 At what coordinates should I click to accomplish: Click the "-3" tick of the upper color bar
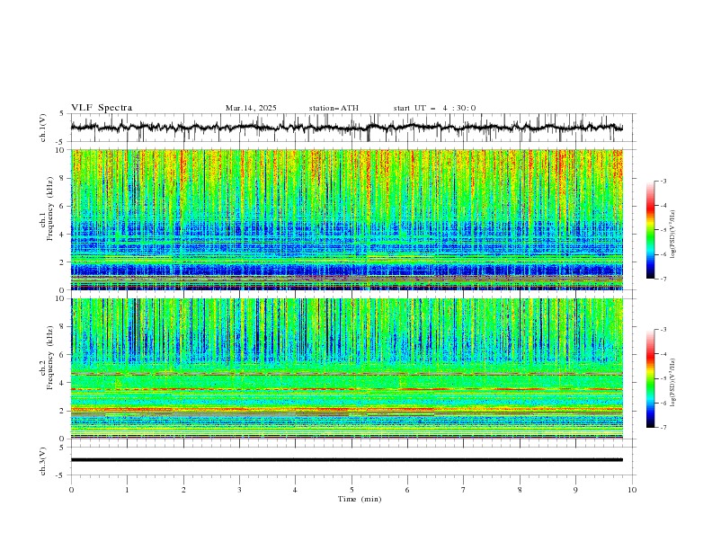point(663,181)
